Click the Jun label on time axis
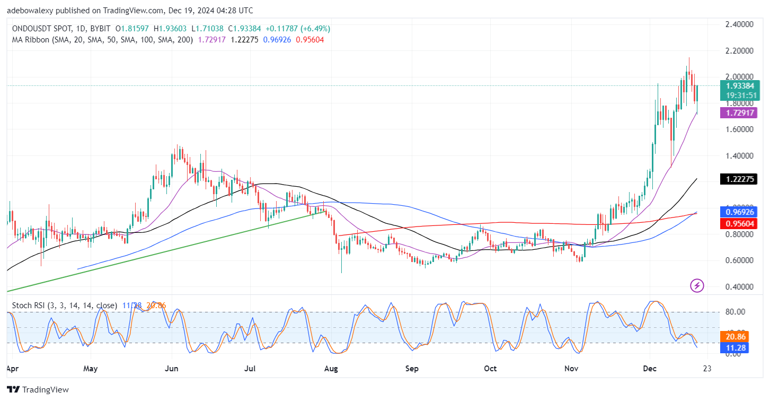 click(172, 368)
